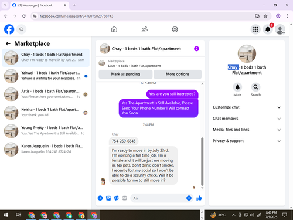The width and height of the screenshot is (293, 220).
Task: Expand the Privacy & support section
Action: pyautogui.click(x=247, y=141)
